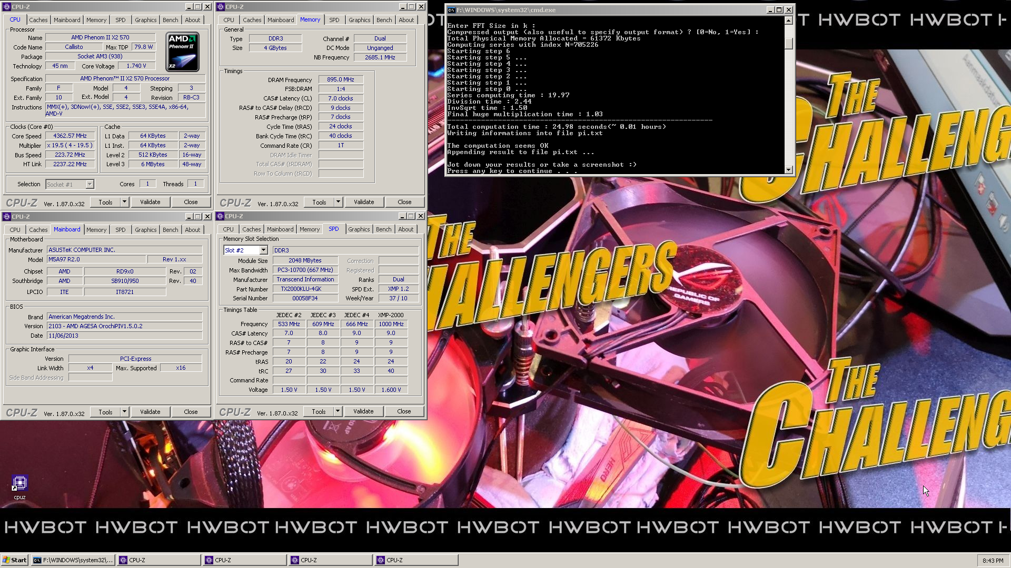Minimize the cmd.exe window
Image resolution: width=1011 pixels, height=568 pixels.
tap(770, 10)
